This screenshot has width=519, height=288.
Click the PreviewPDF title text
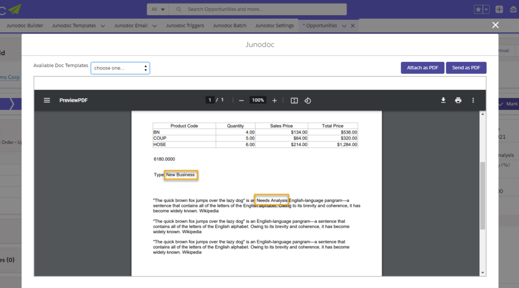[x=73, y=100]
